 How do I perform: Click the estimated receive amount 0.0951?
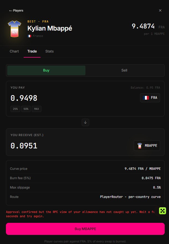(24, 146)
